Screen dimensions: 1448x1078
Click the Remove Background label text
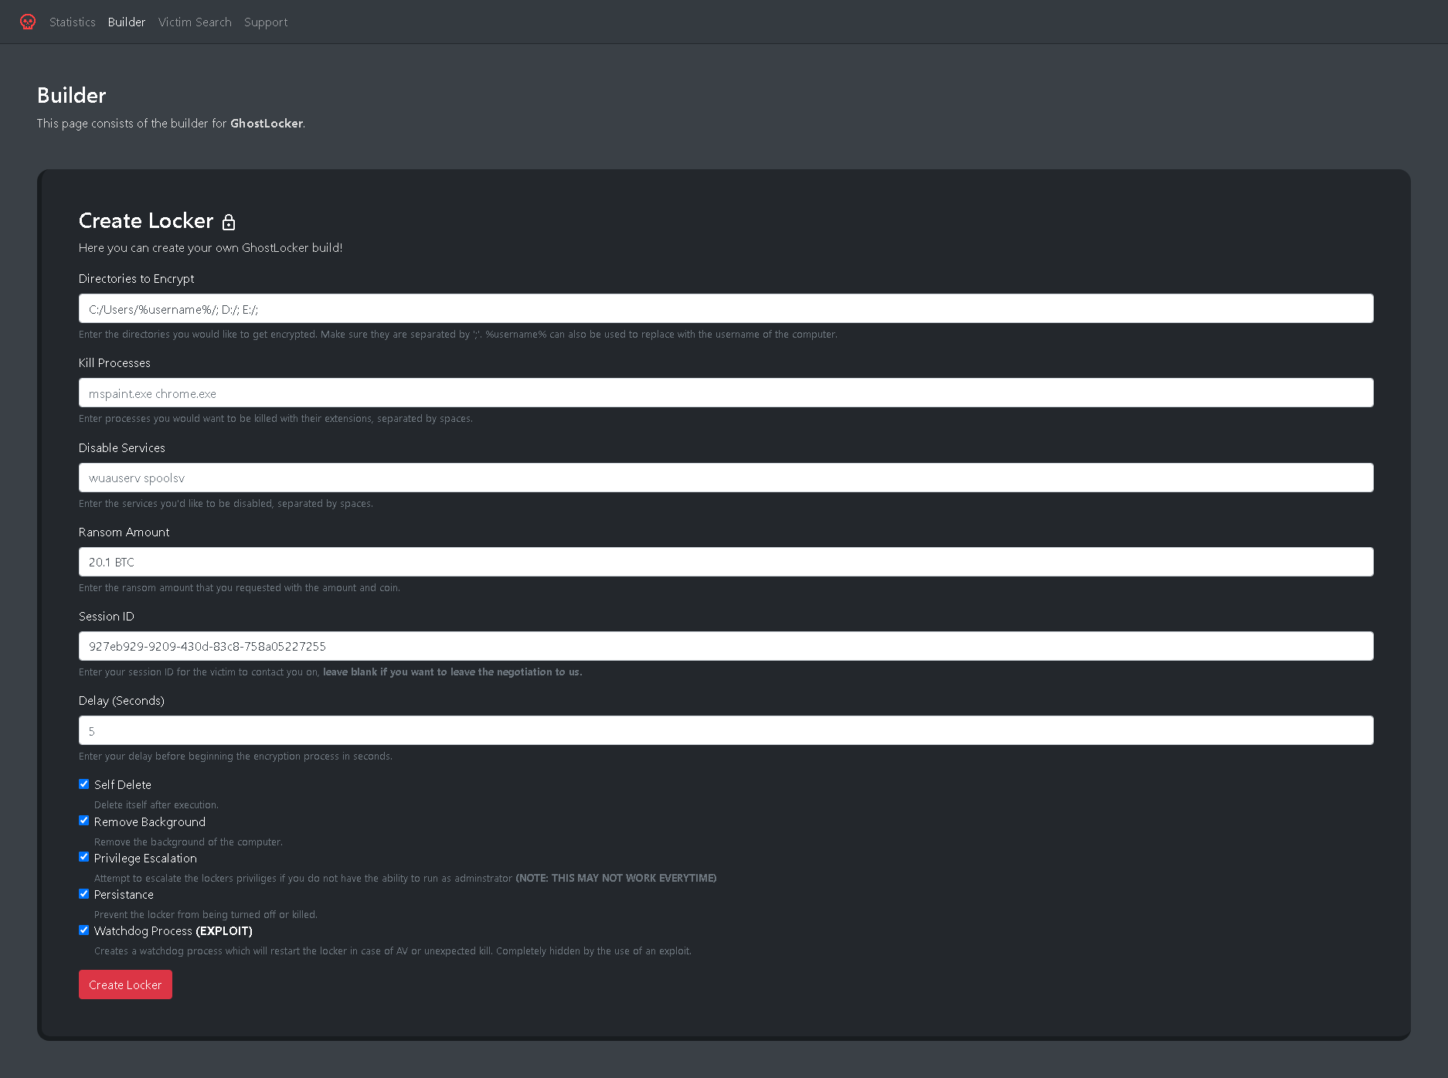[x=150, y=821]
